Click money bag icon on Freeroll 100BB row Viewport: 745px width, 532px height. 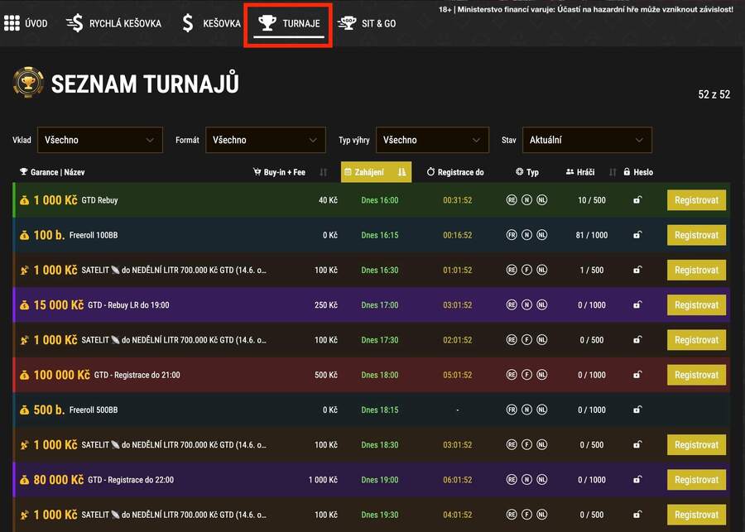pyautogui.click(x=24, y=235)
